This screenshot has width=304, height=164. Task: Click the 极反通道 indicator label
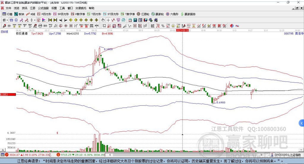(x=22, y=33)
